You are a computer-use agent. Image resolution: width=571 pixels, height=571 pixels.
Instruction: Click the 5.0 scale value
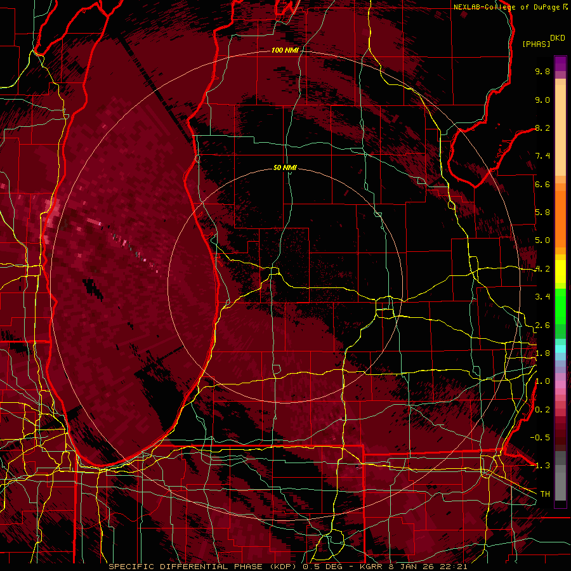[x=542, y=240]
